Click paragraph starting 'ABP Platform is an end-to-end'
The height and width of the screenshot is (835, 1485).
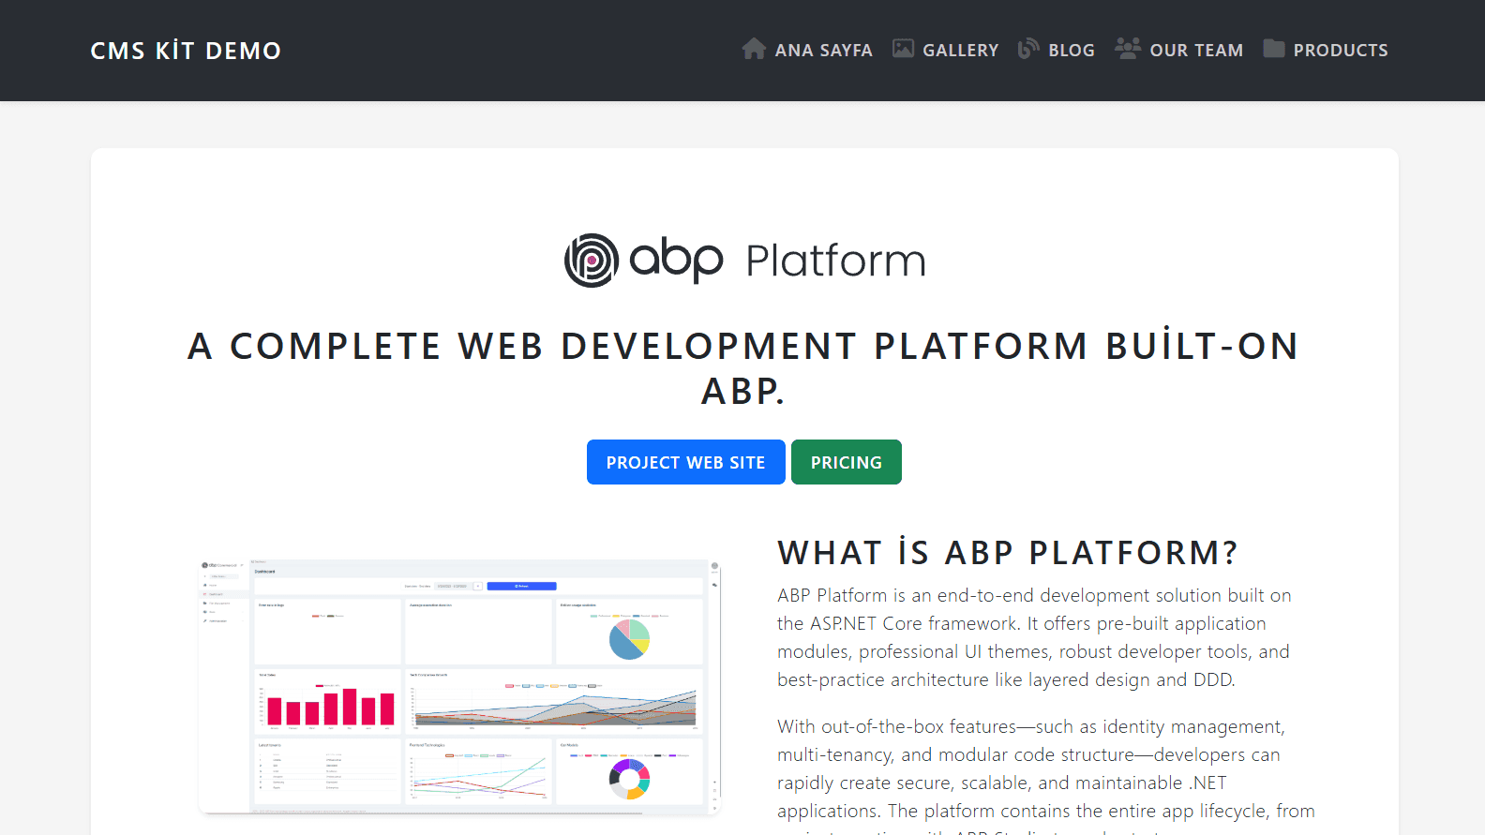point(1034,637)
